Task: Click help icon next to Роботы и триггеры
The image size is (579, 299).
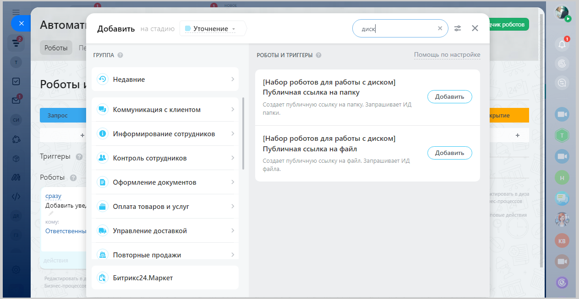Action: [318, 55]
